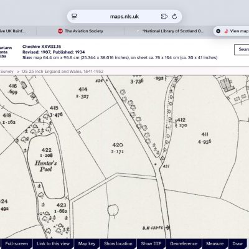Click Show IIIF

coord(151,244)
